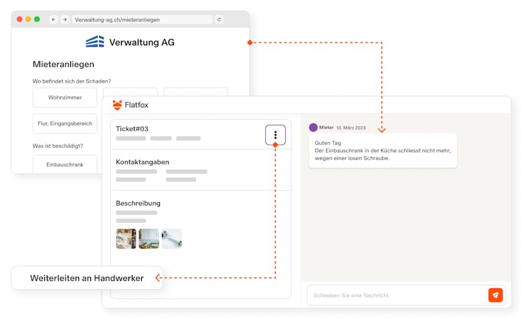The image size is (522, 319).
Task: Select the Wohnzimmer location option
Action: [65, 97]
